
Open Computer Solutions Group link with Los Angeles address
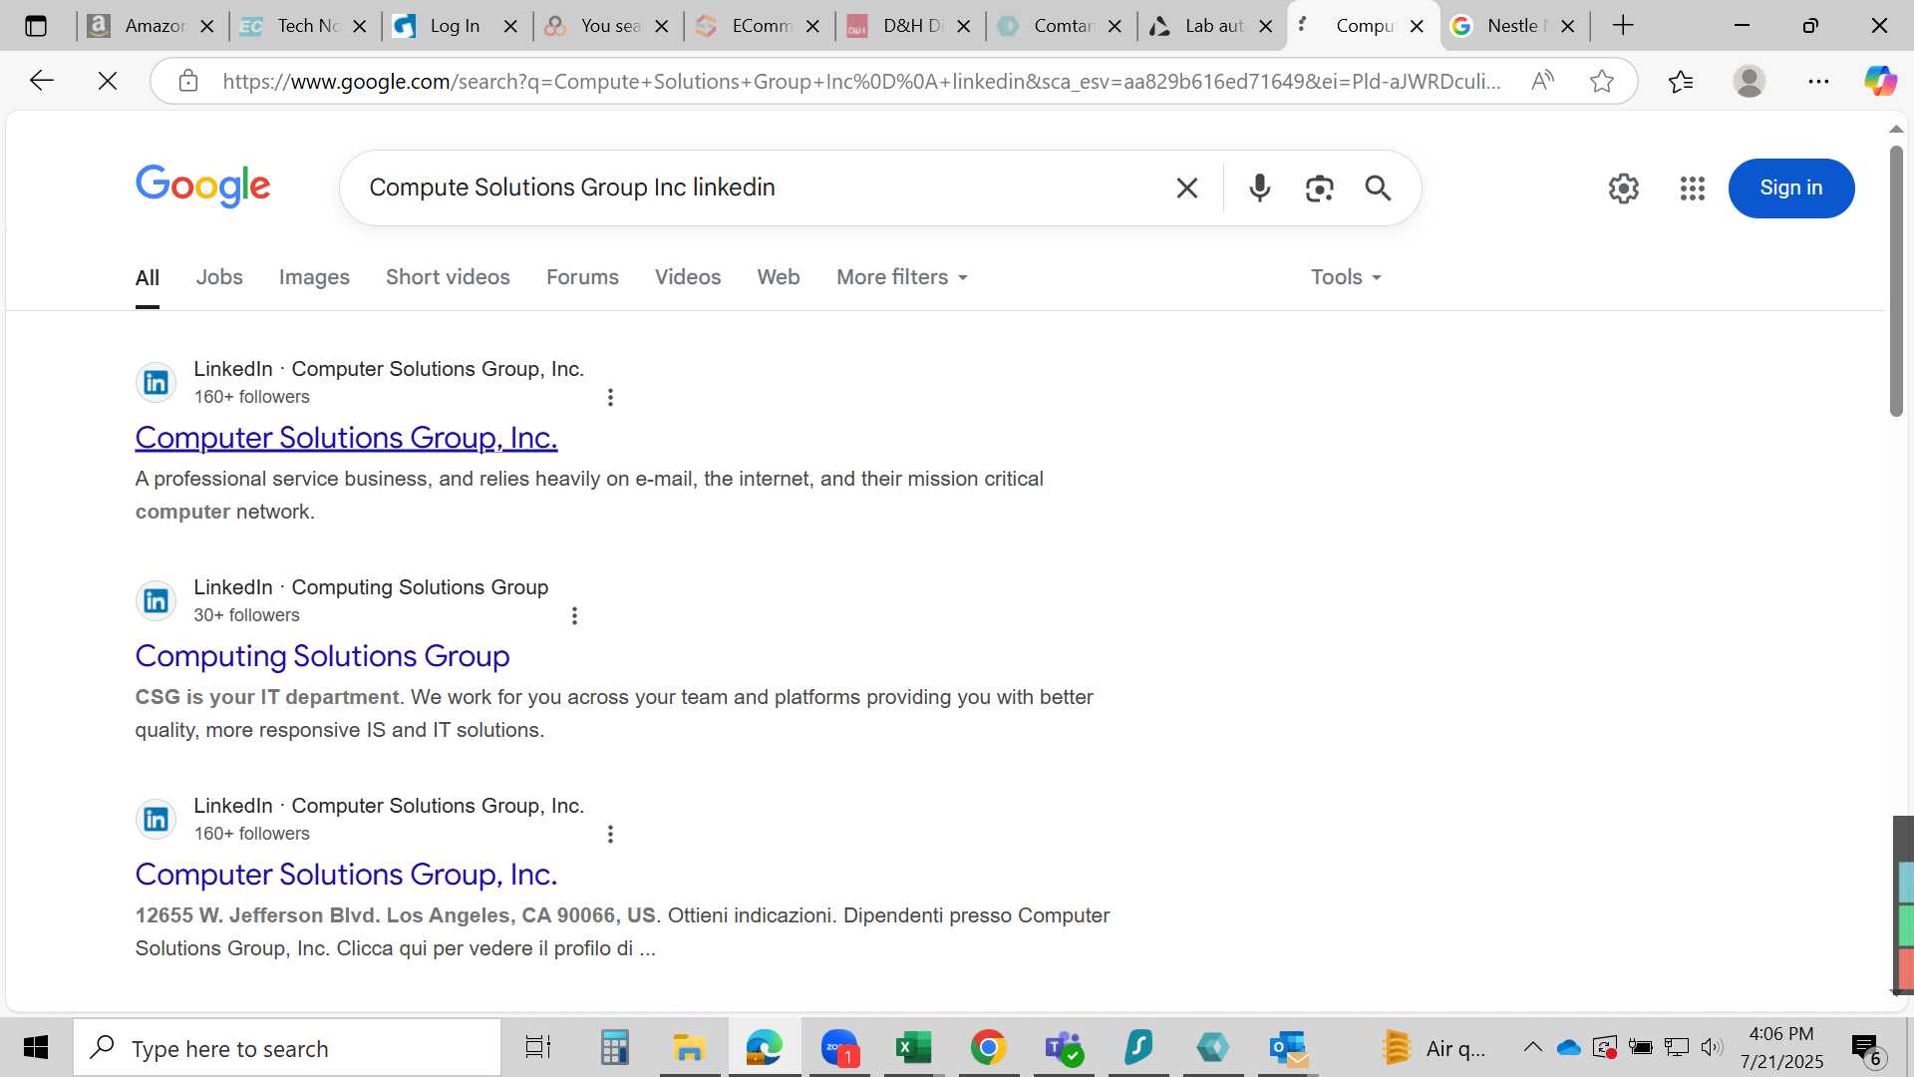tap(346, 875)
